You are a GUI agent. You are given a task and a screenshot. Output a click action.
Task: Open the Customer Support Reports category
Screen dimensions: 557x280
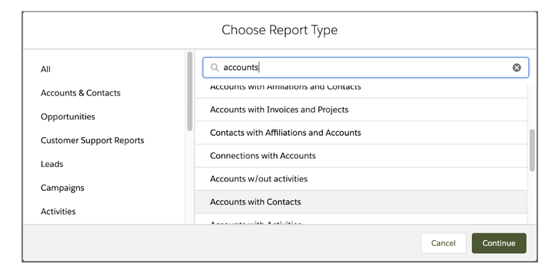[92, 140]
